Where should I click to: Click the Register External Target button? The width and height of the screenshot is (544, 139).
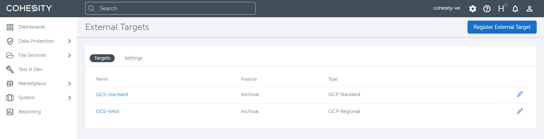(502, 27)
